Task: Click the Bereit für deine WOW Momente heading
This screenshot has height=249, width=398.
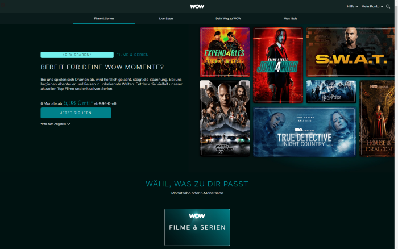Action: pyautogui.click(x=102, y=67)
